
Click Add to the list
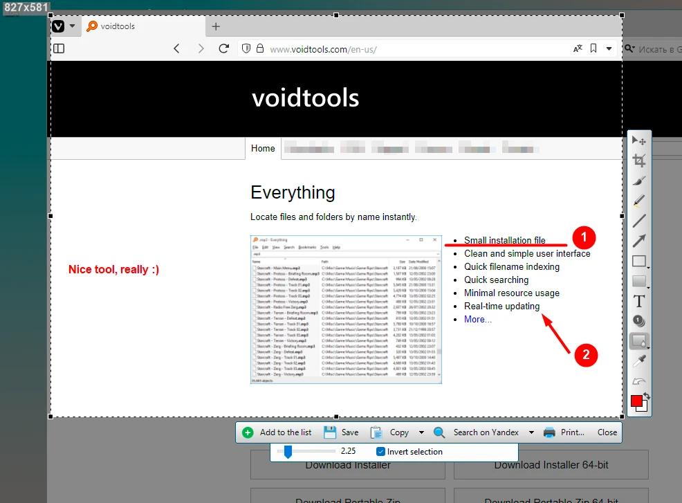click(277, 432)
